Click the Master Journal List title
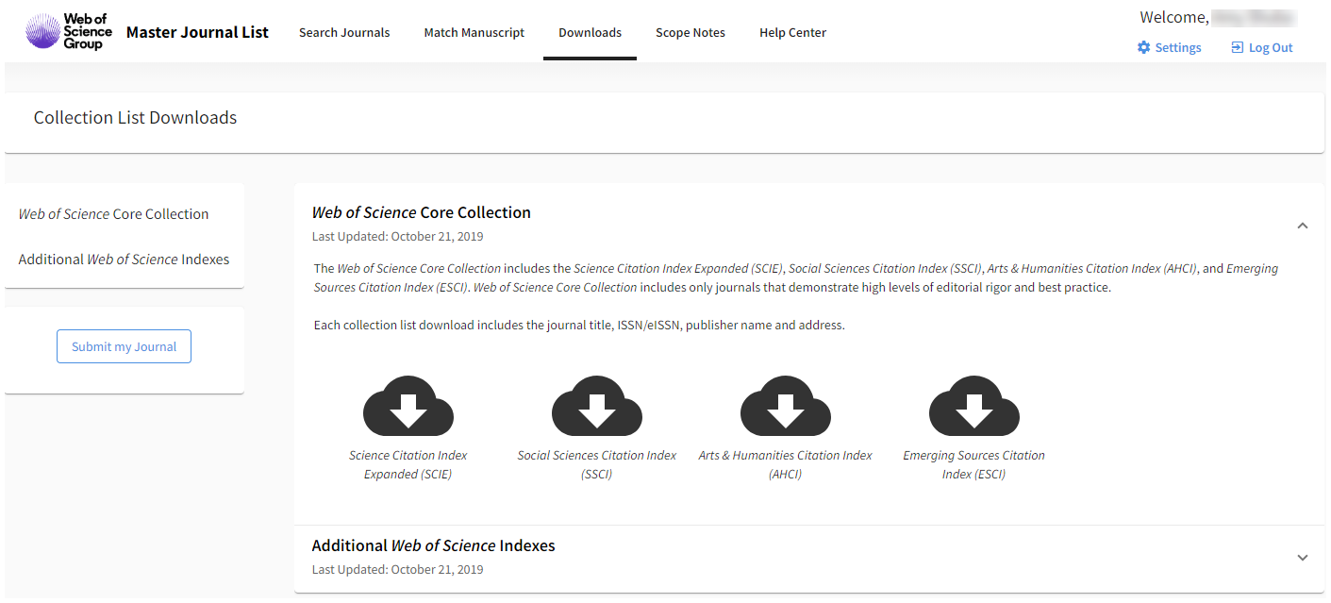 [197, 33]
